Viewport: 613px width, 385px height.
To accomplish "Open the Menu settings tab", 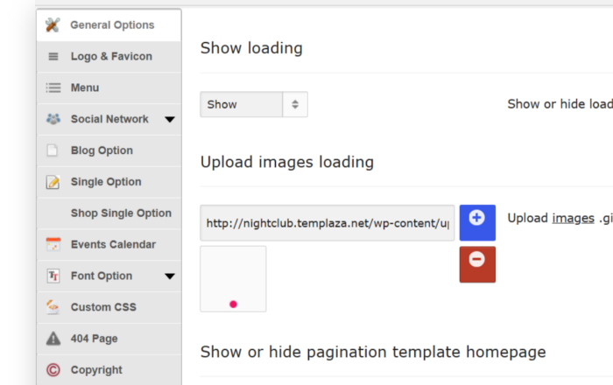I will 109,87.
